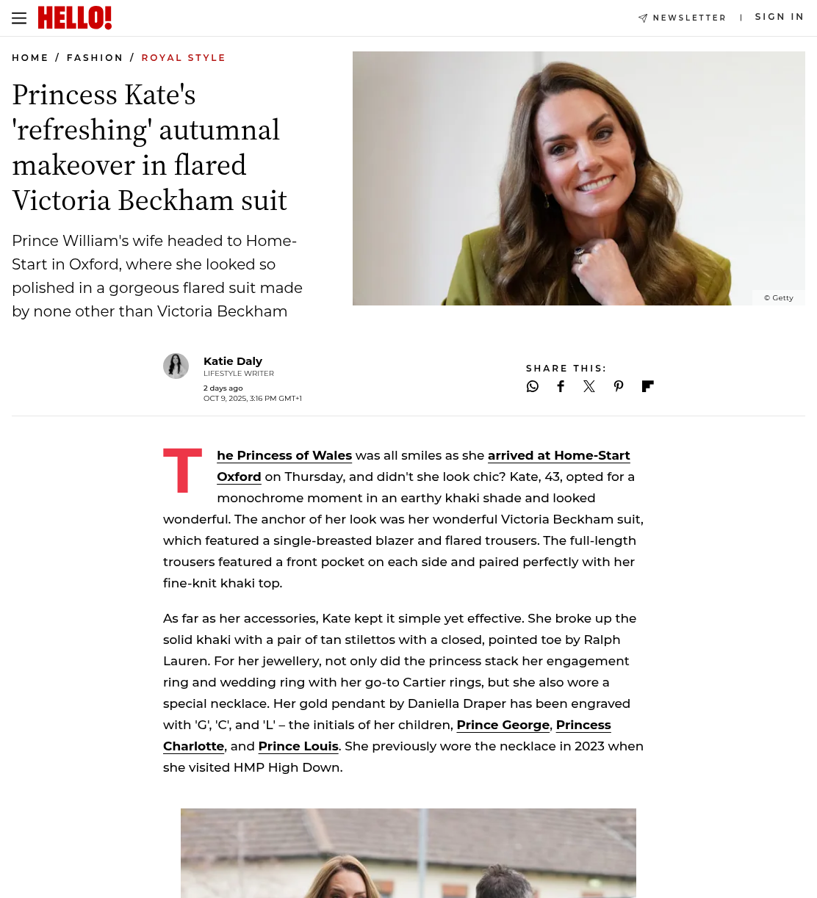This screenshot has width=817, height=898.
Task: Go to Home breadcrumb
Action: click(x=30, y=58)
